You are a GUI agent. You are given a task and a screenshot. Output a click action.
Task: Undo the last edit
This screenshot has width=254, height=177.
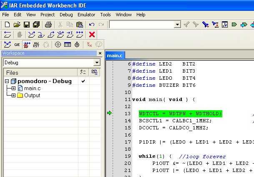[92, 25]
